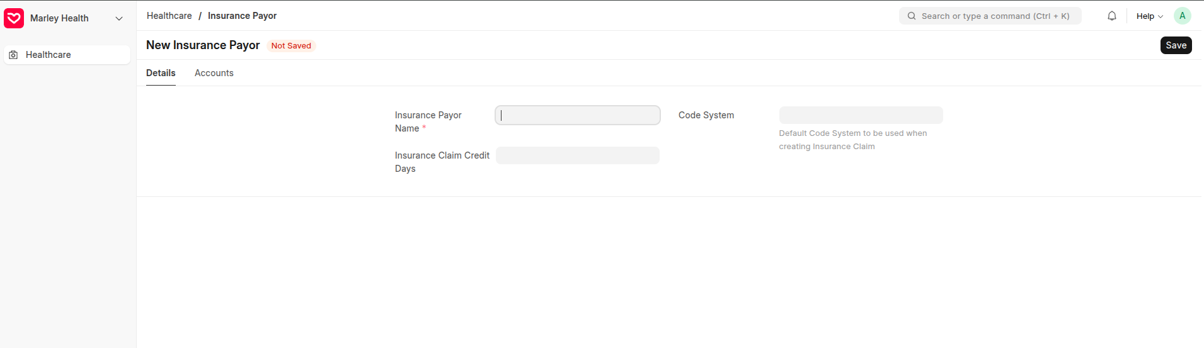Click the Marley Health heart logo
Viewport: 1204px width, 348px height.
click(x=14, y=18)
